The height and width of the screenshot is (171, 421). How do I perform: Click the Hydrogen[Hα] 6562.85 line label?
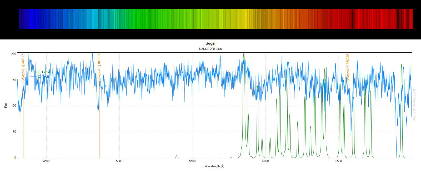[348, 68]
